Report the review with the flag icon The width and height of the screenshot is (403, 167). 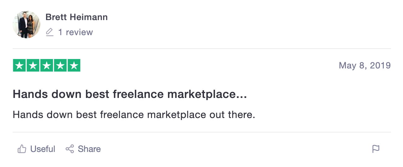point(376,149)
